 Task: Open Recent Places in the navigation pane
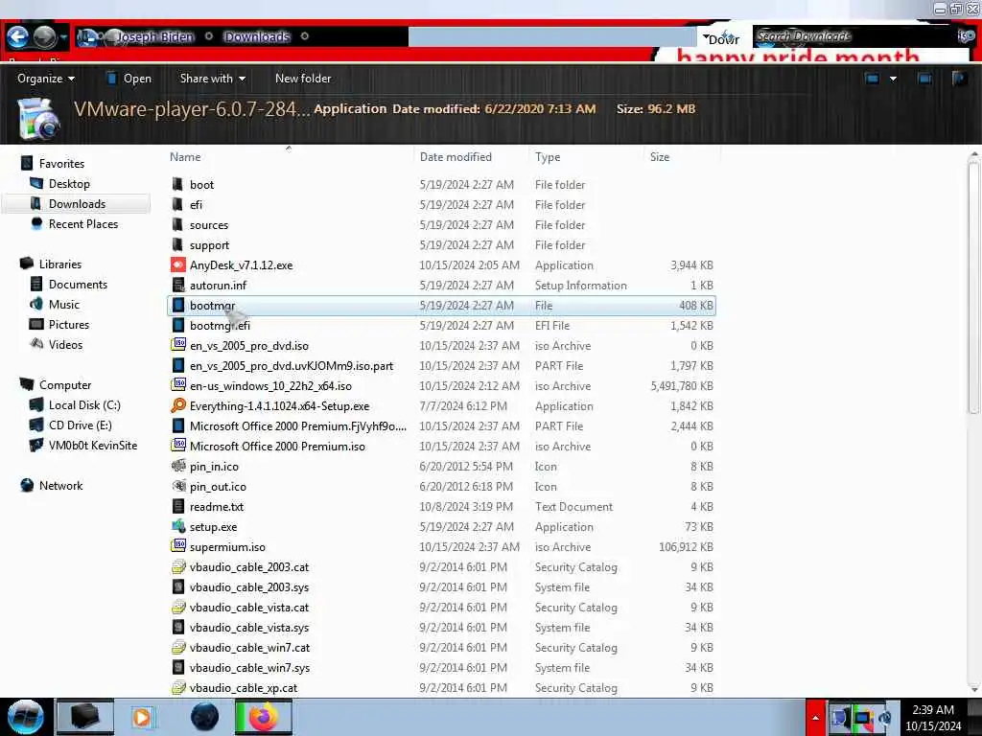point(83,224)
